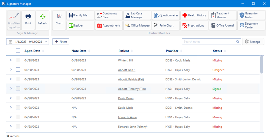Viewport: 270px width, 139px height.
Task: Expand the Davis, Karen record row
Action: (11, 98)
